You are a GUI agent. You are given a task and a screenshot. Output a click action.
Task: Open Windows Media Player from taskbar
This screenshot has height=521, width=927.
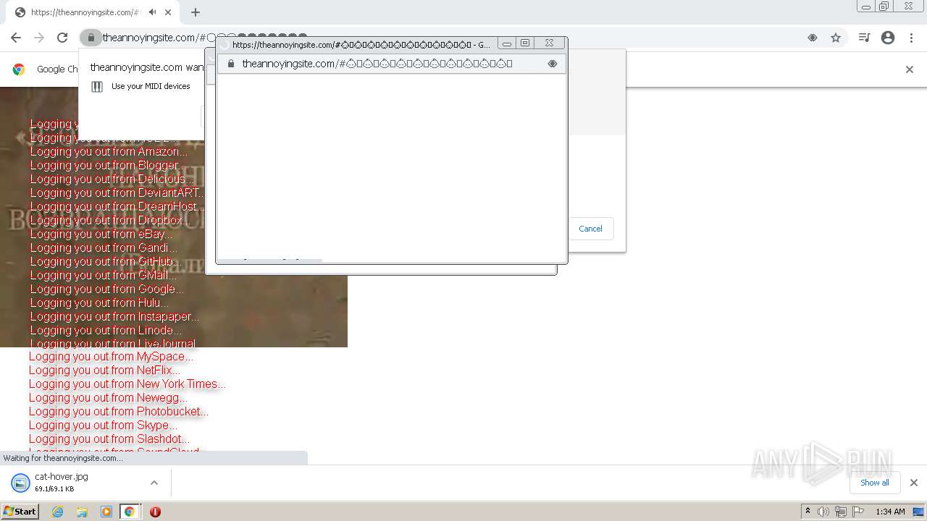tap(106, 512)
